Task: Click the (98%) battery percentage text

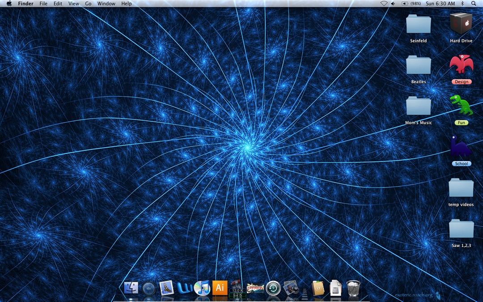Action: pyautogui.click(x=416, y=4)
